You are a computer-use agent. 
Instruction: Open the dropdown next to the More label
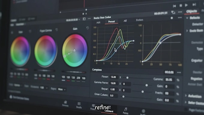click(x=65, y=89)
